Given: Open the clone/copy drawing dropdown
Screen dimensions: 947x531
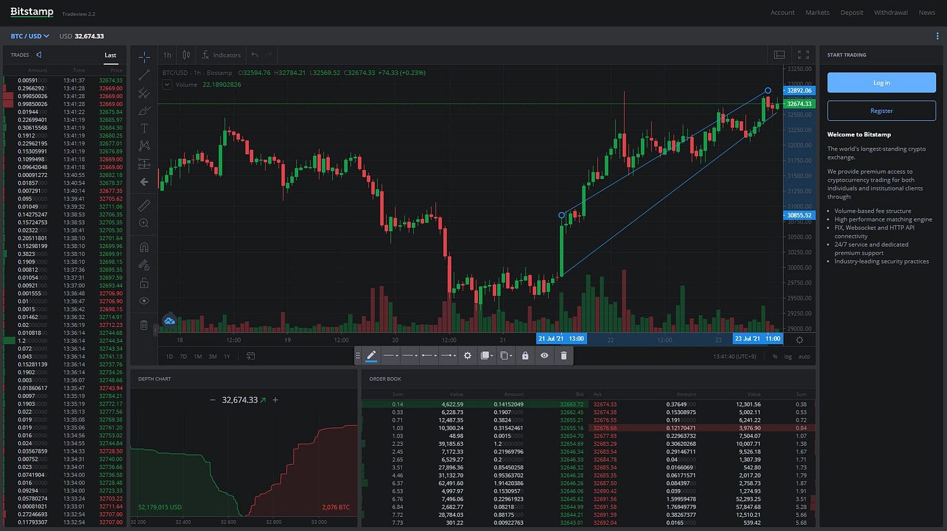Looking at the screenshot, I should click(505, 355).
